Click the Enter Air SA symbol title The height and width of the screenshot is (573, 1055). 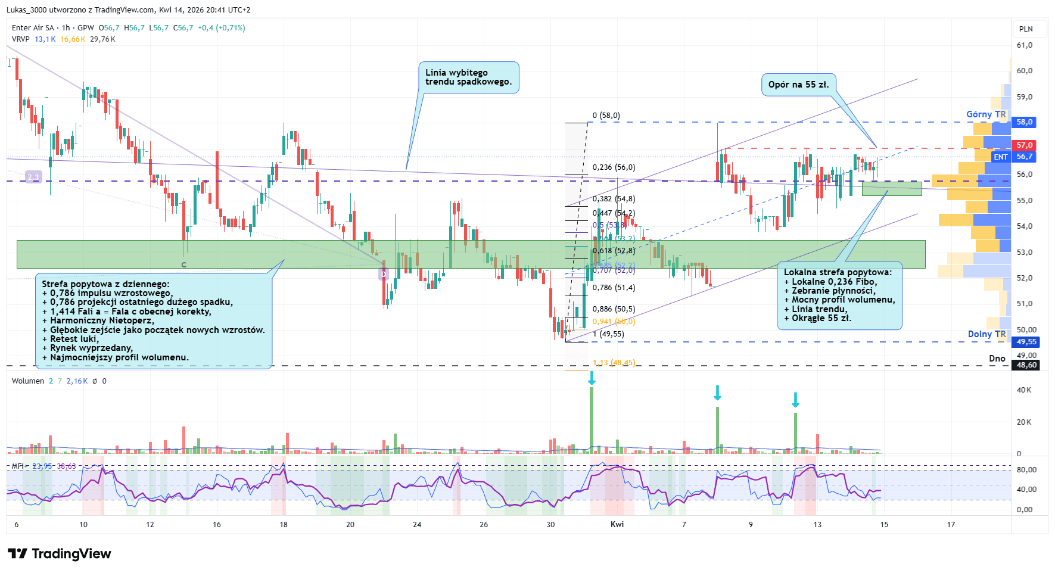pos(33,28)
